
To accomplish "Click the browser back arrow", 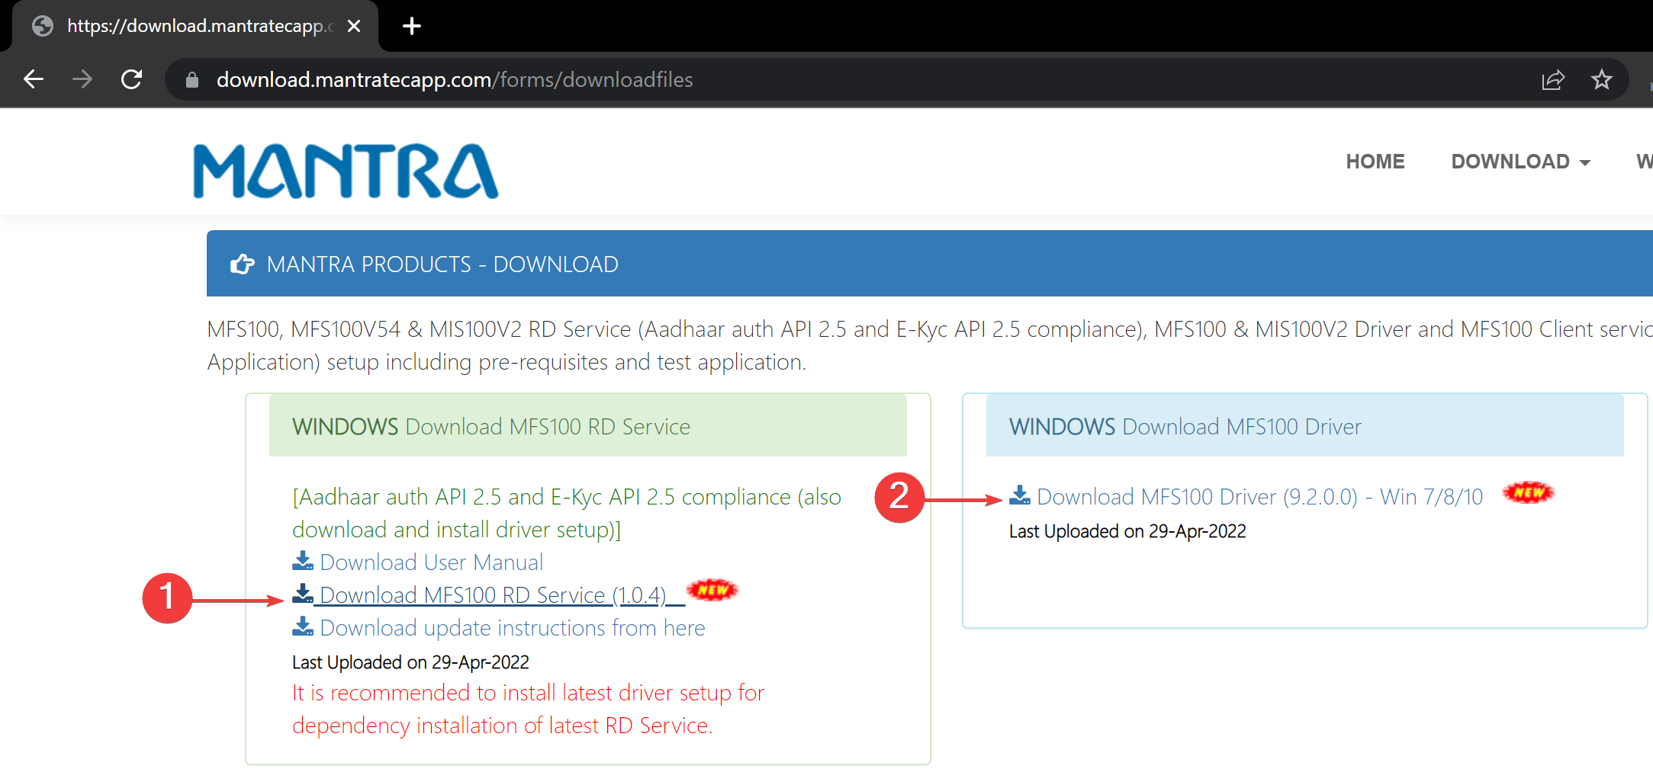I will [34, 79].
